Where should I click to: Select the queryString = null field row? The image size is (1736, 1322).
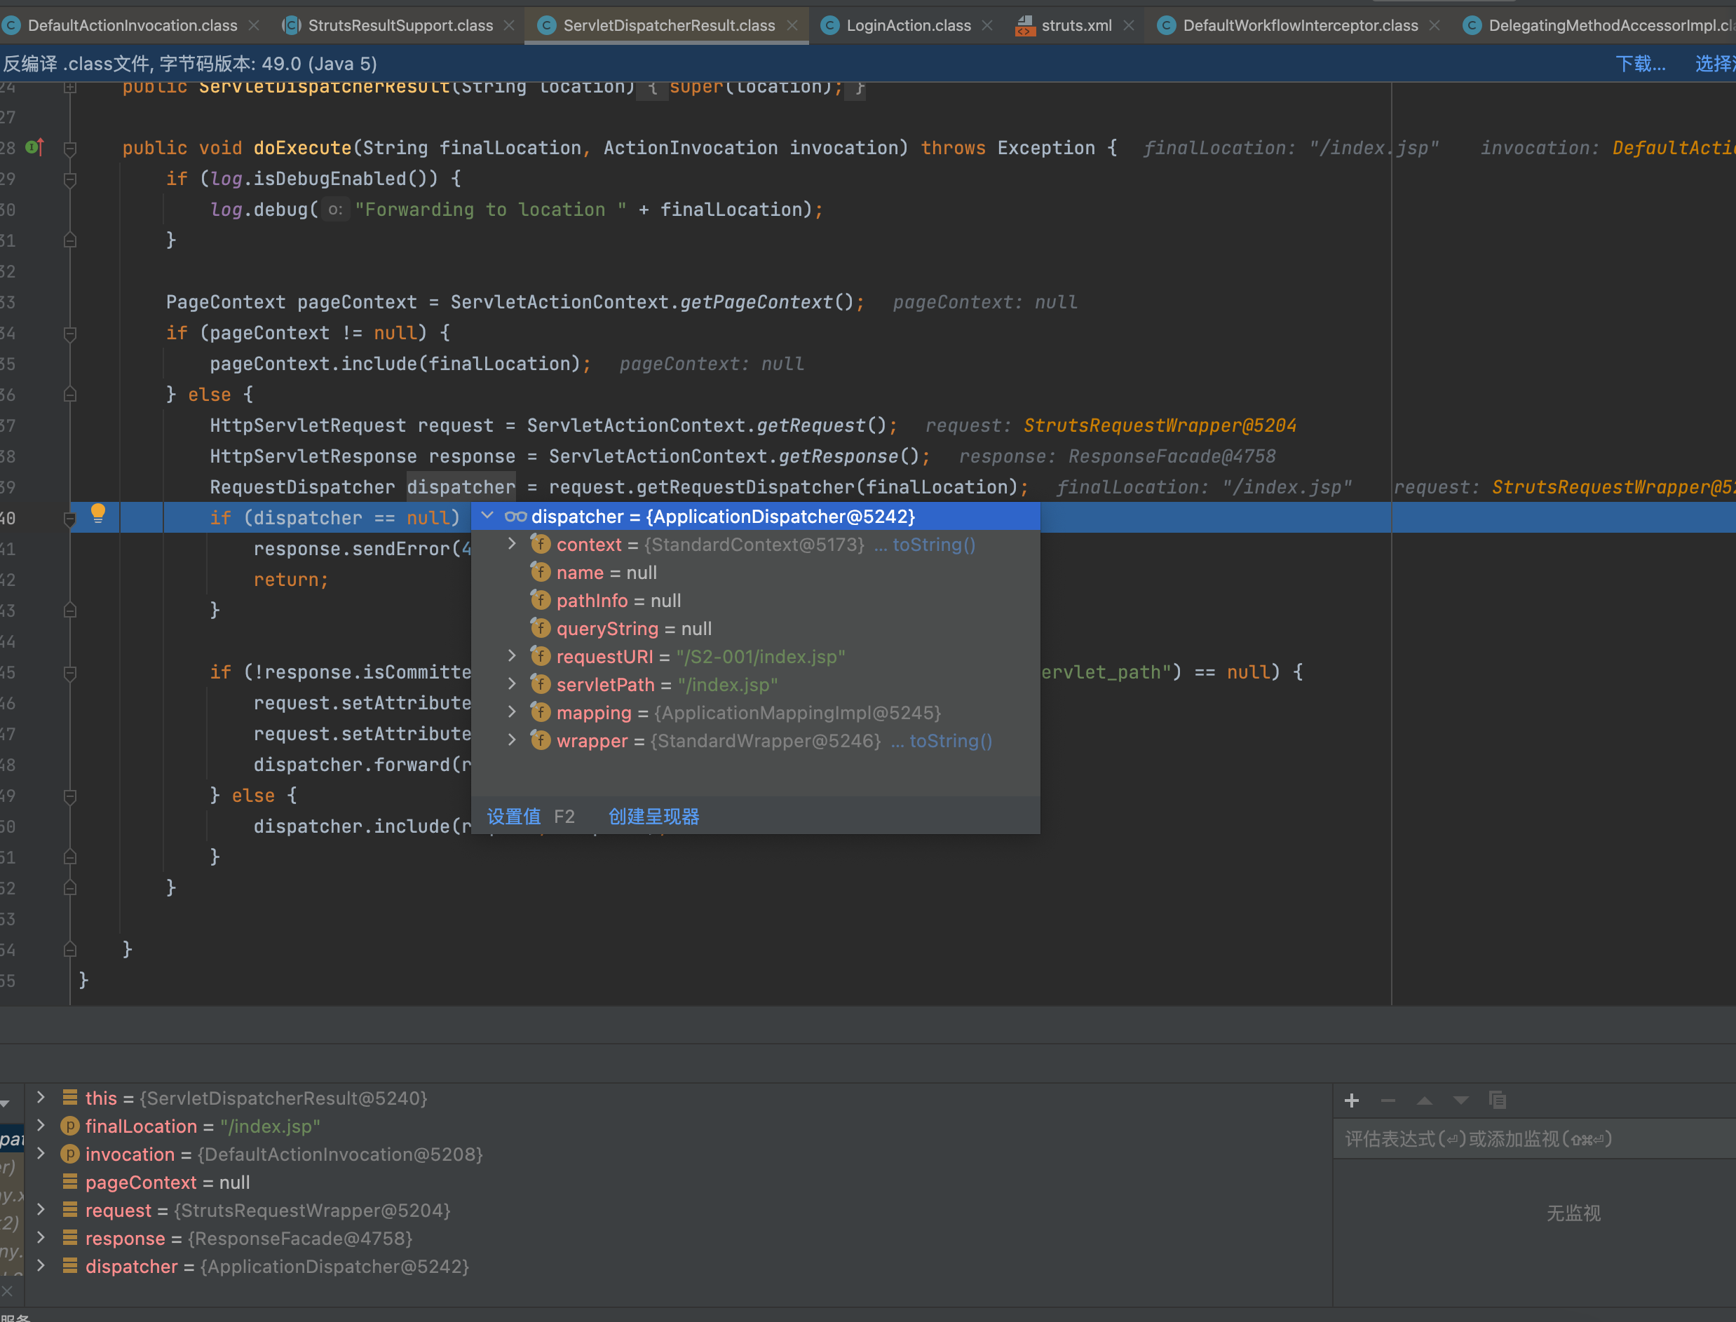[755, 628]
